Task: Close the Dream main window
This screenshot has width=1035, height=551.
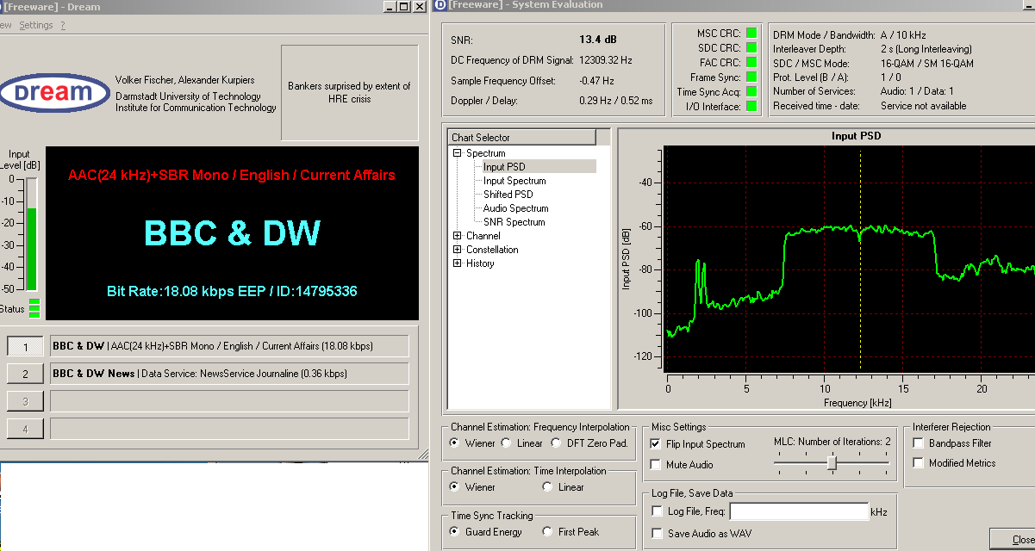Action: [418, 6]
